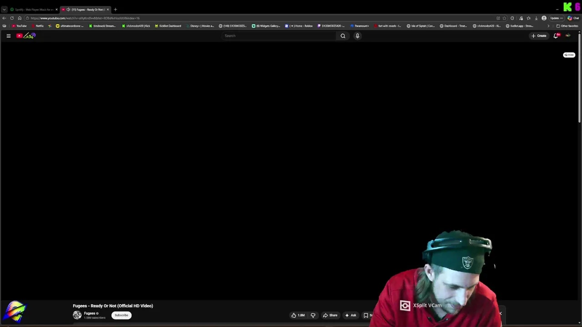The height and width of the screenshot is (327, 582).
Task: Open the ultimatecardzone bookmark
Action: coord(70,26)
